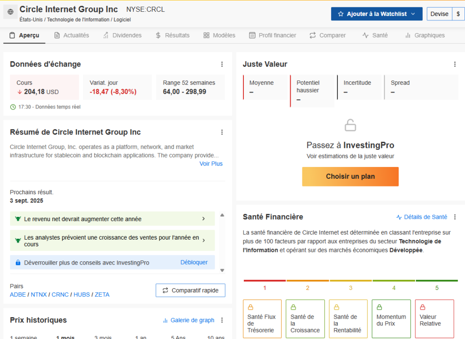Expand the net revenue increase tip
This screenshot has height=339, width=465.
203,219
